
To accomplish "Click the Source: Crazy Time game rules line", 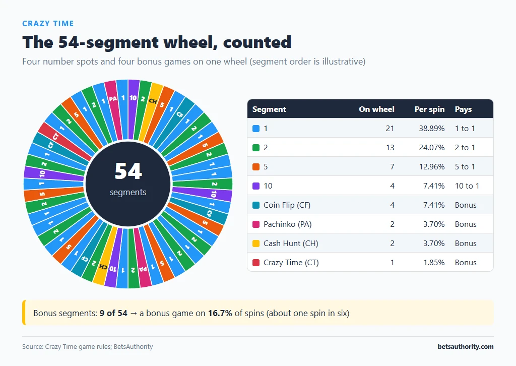I will (88, 346).
